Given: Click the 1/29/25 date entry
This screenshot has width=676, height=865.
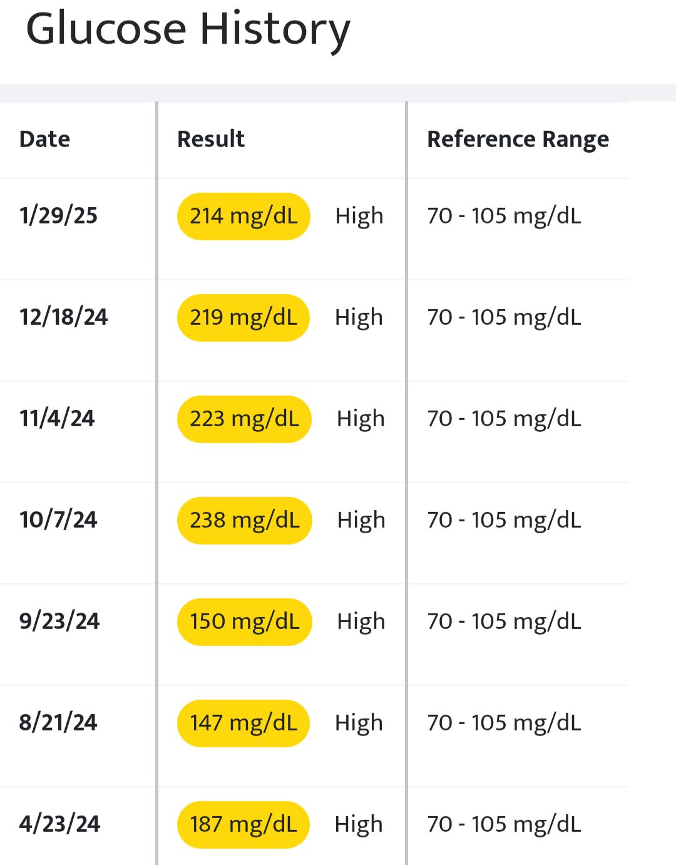Looking at the screenshot, I should pos(58,216).
